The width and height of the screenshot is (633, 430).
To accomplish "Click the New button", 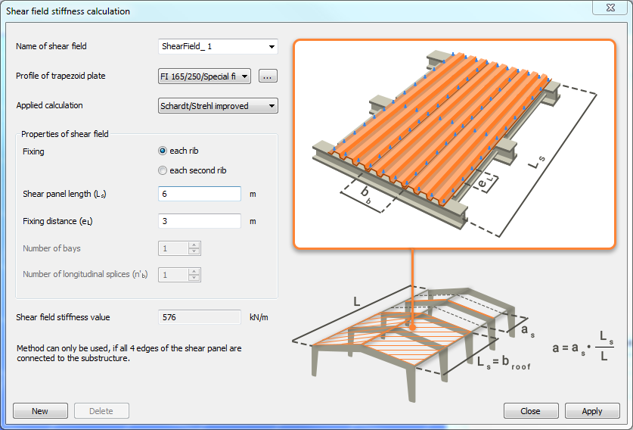I will [40, 411].
